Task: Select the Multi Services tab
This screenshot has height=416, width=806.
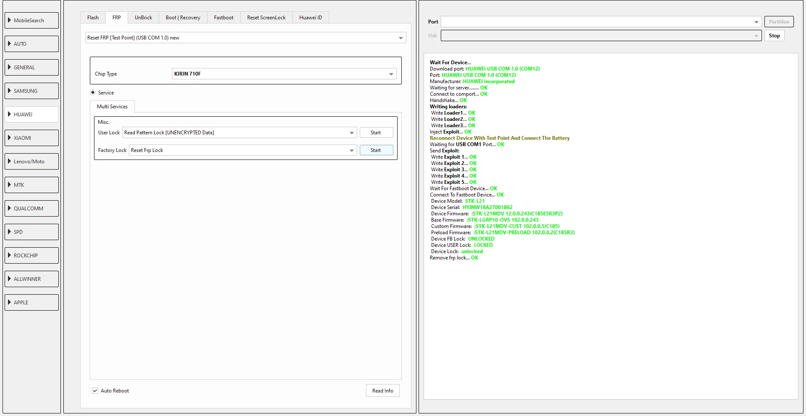Action: (x=112, y=107)
